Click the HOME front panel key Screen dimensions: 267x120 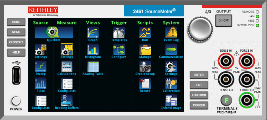tap(16, 22)
